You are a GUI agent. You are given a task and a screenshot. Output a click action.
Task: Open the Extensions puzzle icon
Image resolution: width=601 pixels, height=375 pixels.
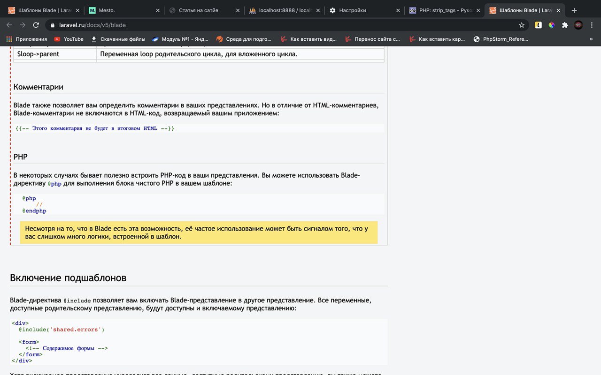pyautogui.click(x=565, y=25)
